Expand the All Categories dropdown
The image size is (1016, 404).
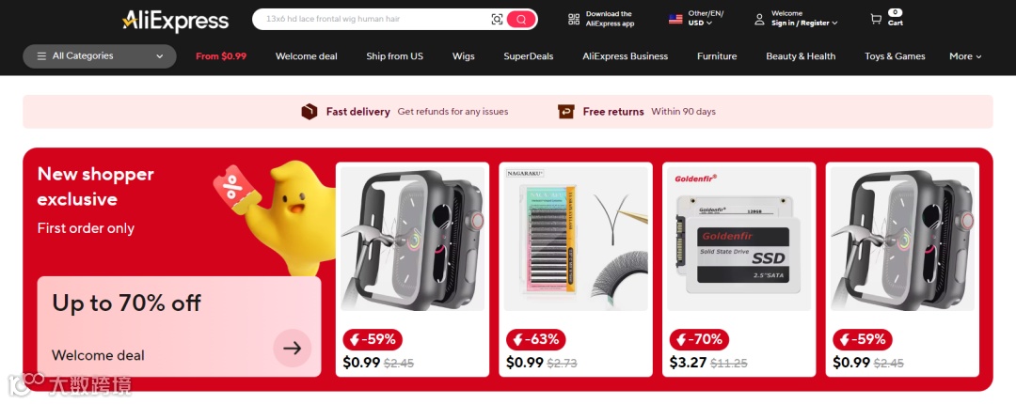click(x=100, y=56)
